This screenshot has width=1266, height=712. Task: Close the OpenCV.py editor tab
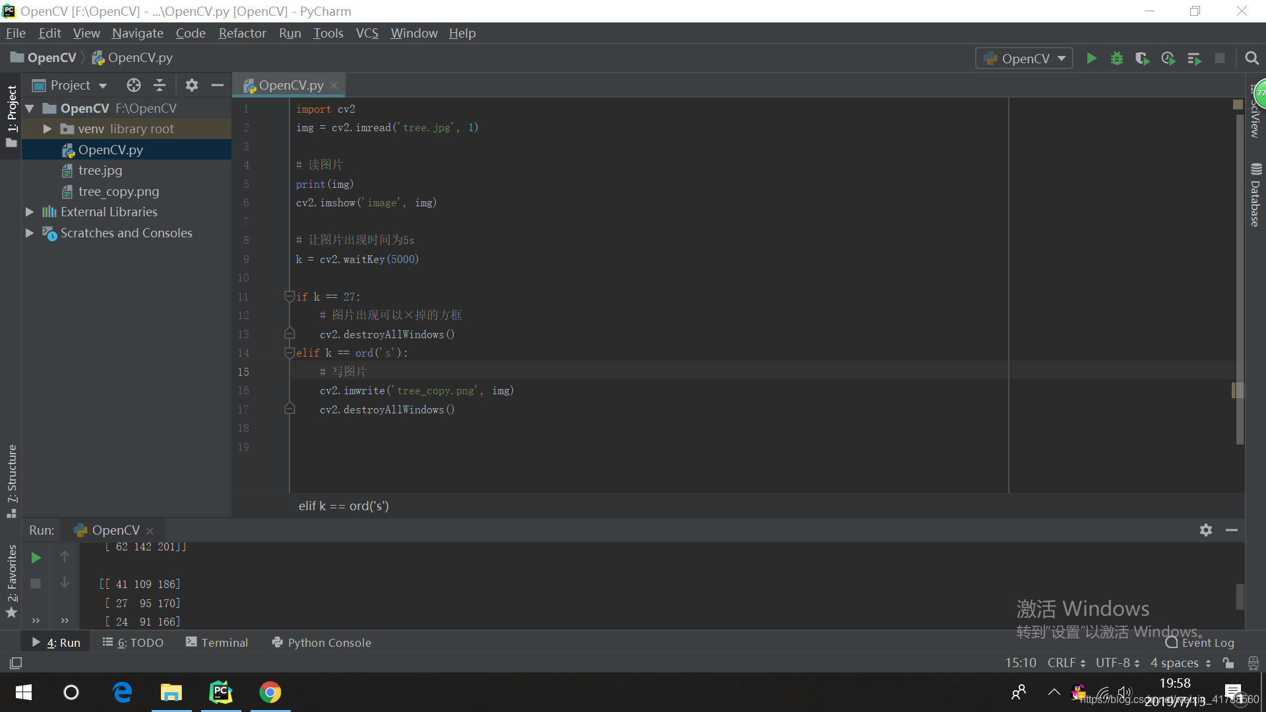334,86
